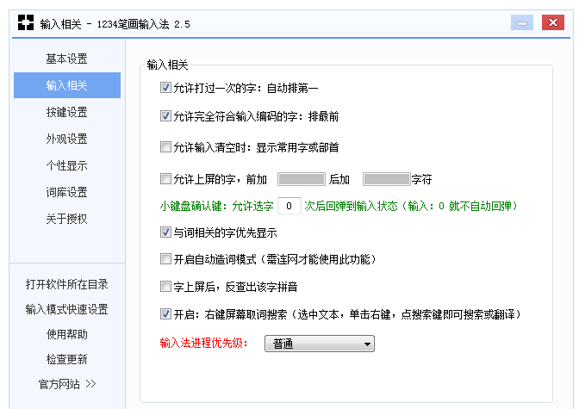Show 关于授权 information

tap(66, 219)
